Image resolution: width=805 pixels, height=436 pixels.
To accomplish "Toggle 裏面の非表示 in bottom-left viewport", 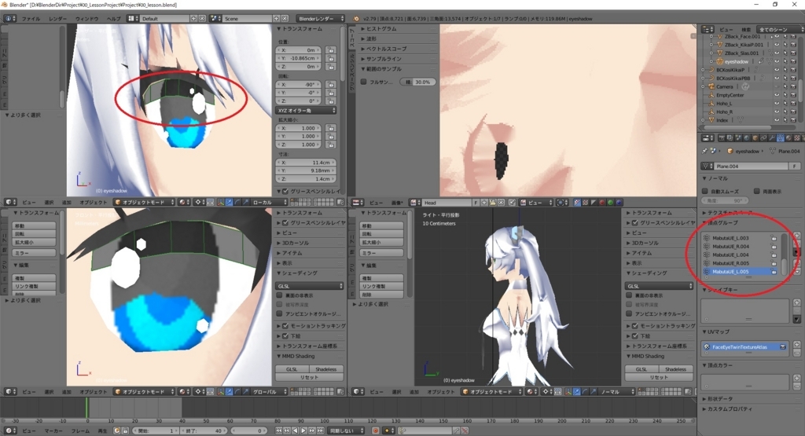I will pos(279,295).
